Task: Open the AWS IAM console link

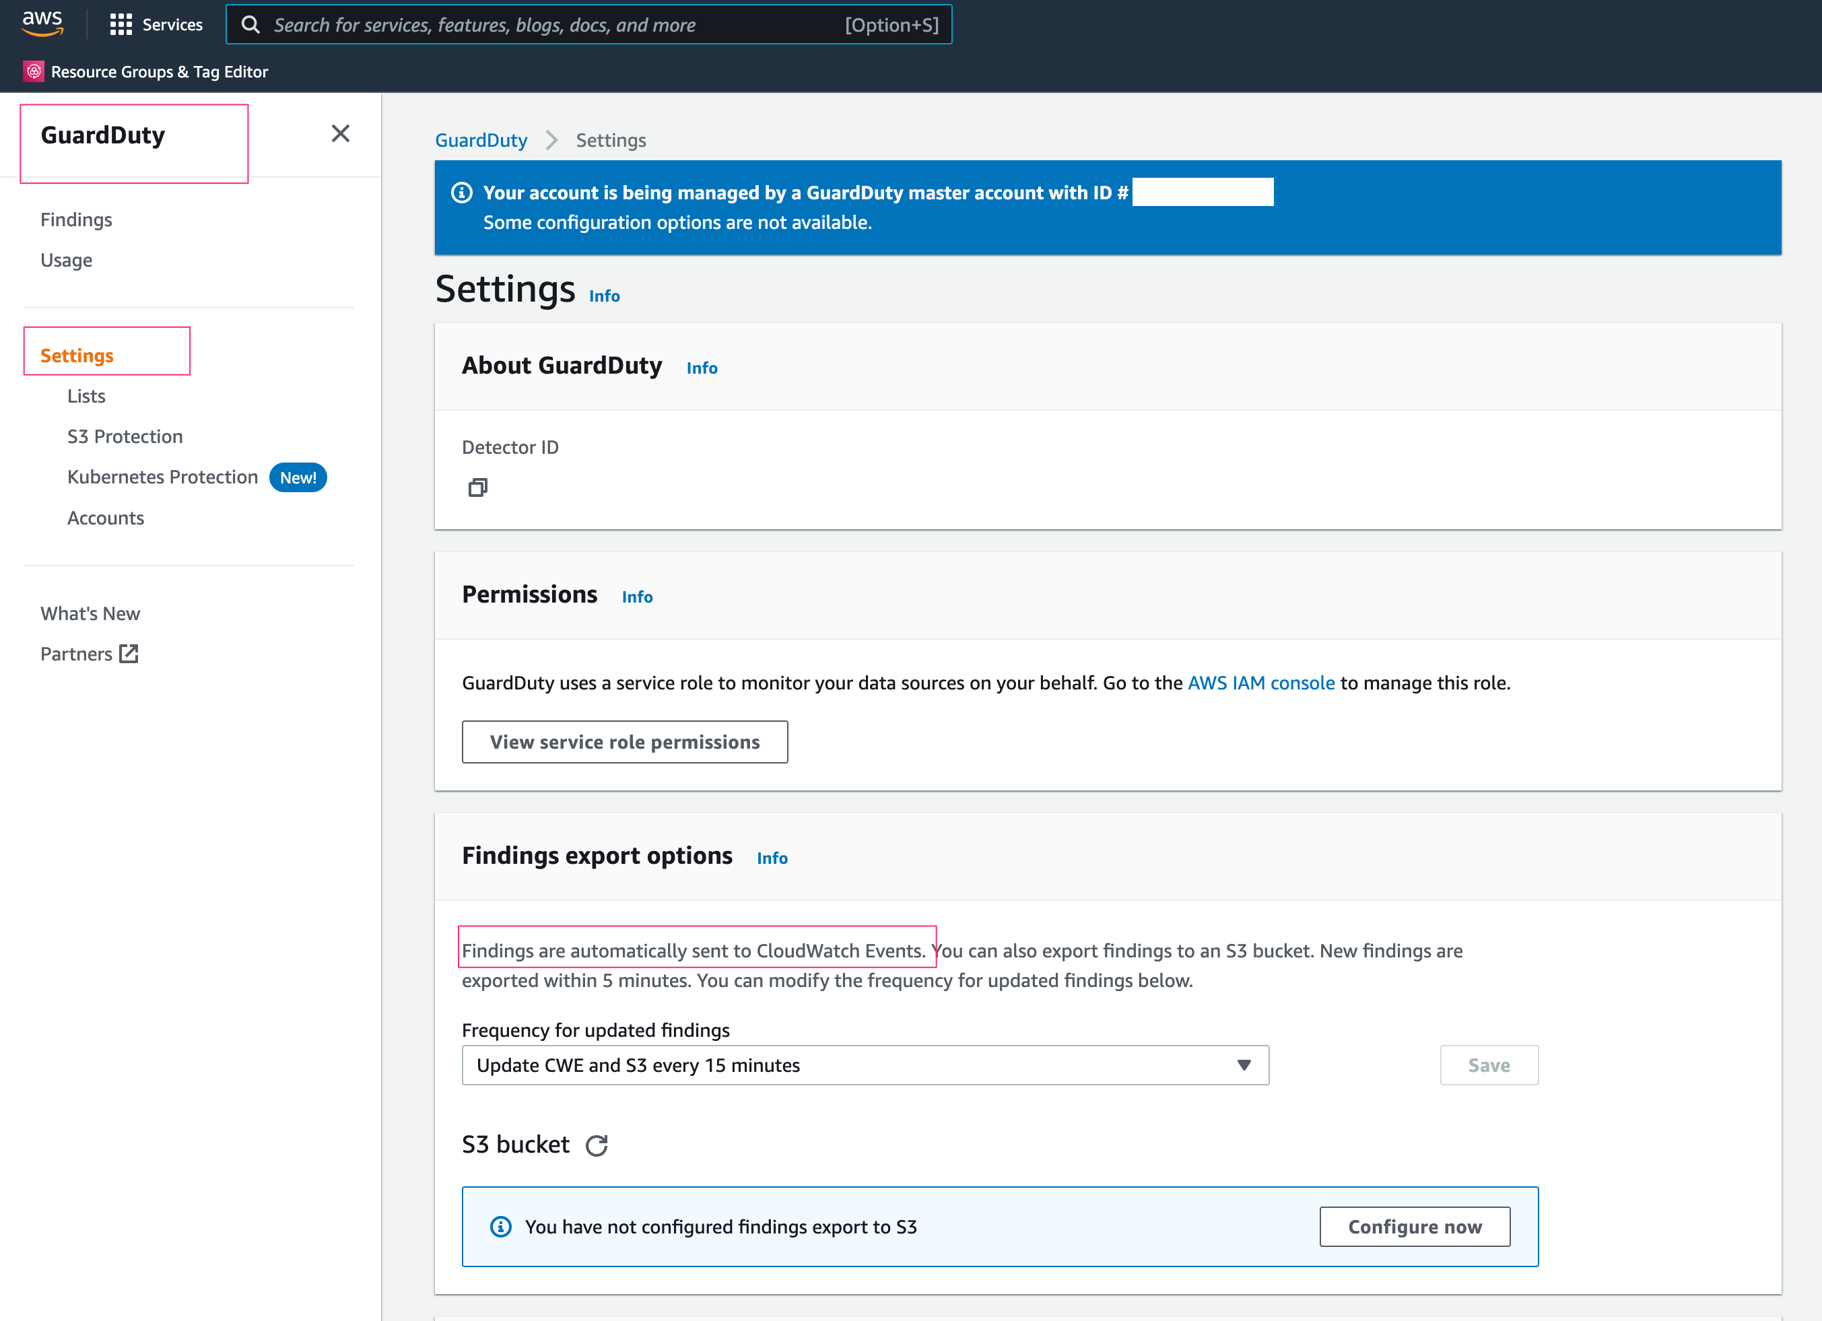Action: pos(1261,683)
